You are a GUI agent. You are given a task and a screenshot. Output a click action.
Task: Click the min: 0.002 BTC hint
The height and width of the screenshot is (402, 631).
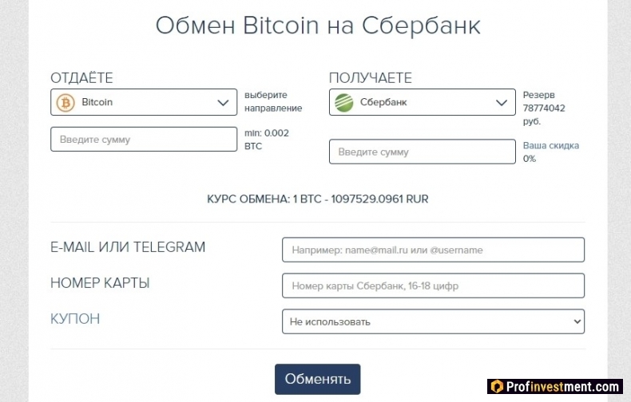(x=267, y=140)
